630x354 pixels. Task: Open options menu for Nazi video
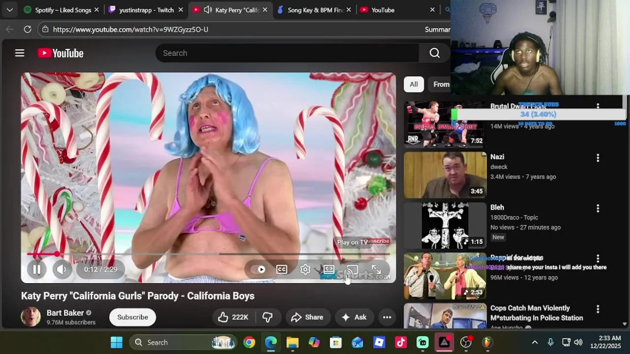point(598,158)
